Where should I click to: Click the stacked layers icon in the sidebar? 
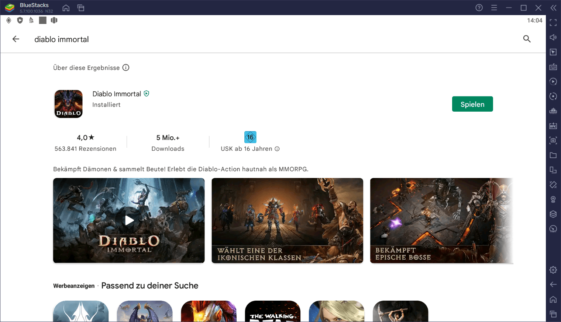553,214
